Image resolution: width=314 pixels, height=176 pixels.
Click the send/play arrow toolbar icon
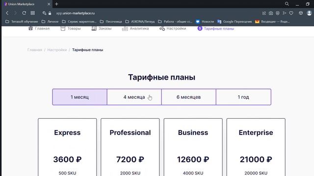285,13
